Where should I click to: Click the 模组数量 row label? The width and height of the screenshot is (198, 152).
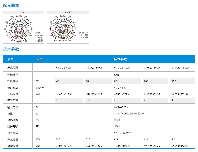tap(13, 100)
